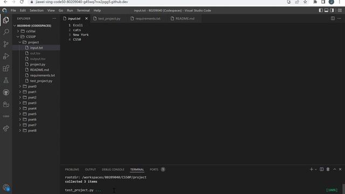This screenshot has height=194, width=345.
Task: Open the Edit menu
Action: (x=23, y=10)
